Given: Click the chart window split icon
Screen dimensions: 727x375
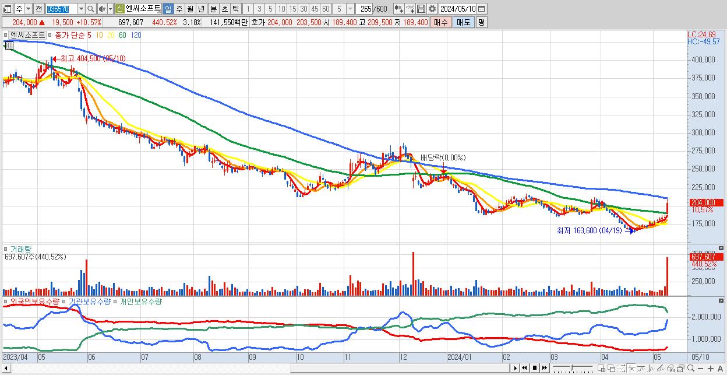Looking at the screenshot, I should 601,369.
